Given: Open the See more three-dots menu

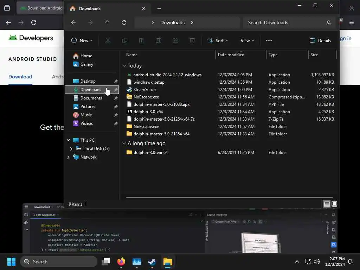Looking at the screenshot, I should (x=269, y=41).
